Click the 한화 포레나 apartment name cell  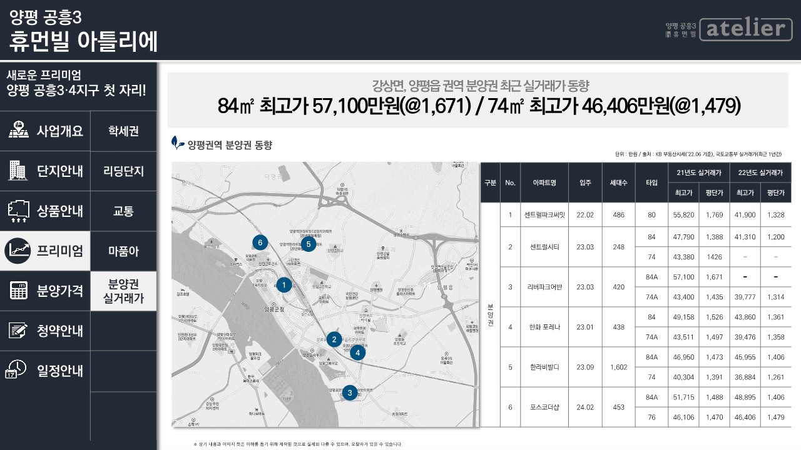(x=544, y=327)
